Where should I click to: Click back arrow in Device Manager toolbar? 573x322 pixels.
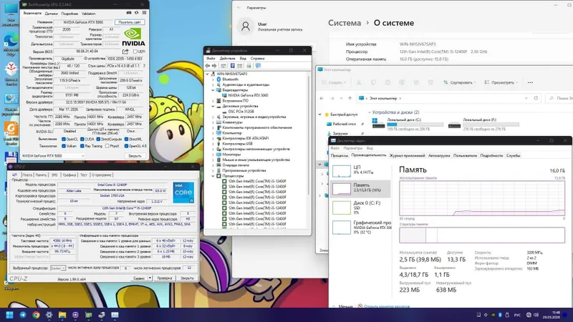coord(208,66)
